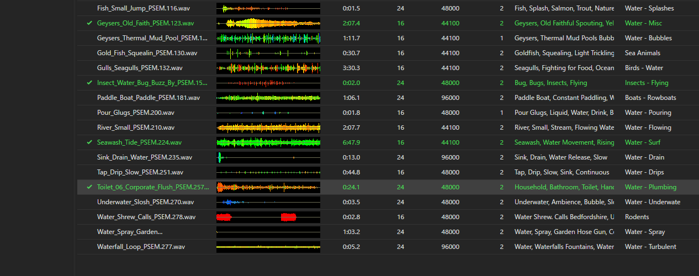Click the 'Sea Animals' category cell
This screenshot has width=699, height=276.
tap(642, 53)
